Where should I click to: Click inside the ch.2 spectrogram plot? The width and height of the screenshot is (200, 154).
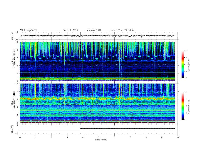click(97, 103)
